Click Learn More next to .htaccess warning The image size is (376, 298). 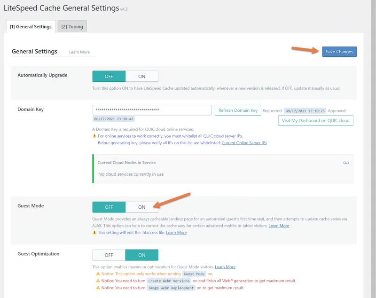176,233
